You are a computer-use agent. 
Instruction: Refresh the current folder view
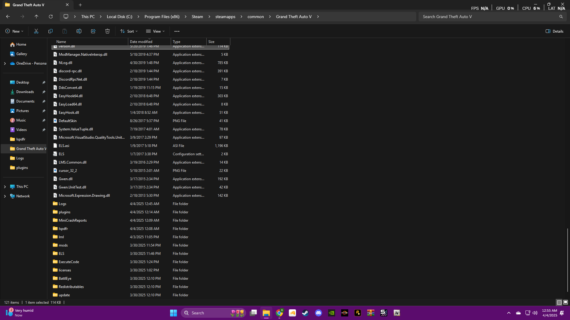[x=51, y=17]
